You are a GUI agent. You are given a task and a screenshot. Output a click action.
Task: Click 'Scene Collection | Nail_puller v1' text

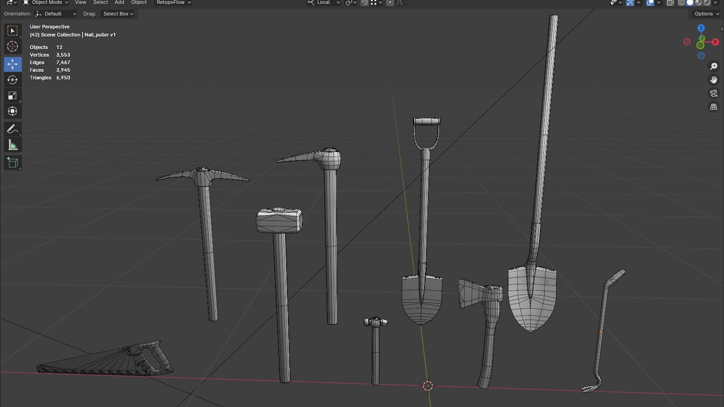78,35
